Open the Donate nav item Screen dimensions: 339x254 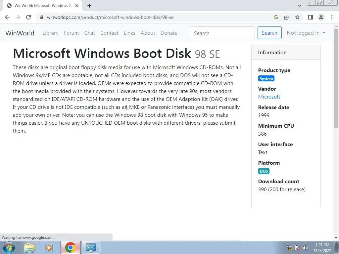(x=169, y=33)
